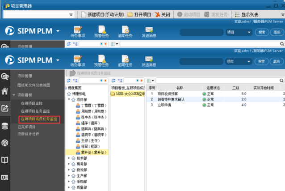Select the 立项申请 task row
This screenshot has height=191, width=285.
(x=216, y=105)
